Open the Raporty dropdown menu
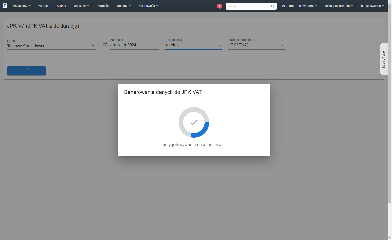Screen dimensions: 392x240 124,6
